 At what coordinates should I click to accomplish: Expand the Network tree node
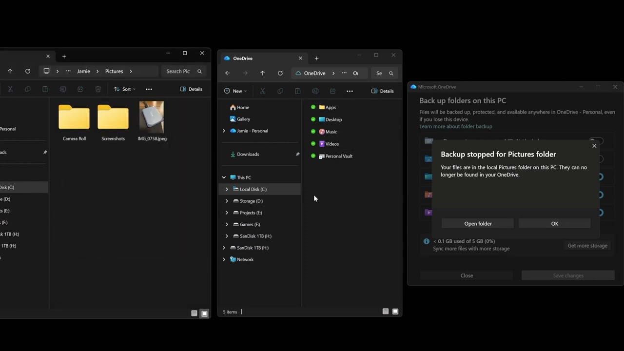[x=224, y=259]
